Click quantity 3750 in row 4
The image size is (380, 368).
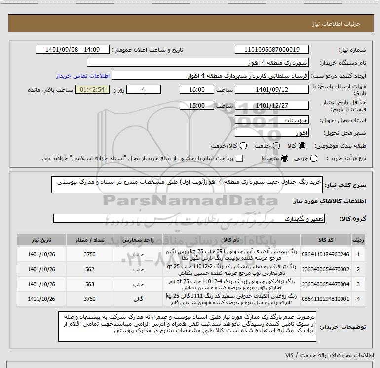click(90, 299)
